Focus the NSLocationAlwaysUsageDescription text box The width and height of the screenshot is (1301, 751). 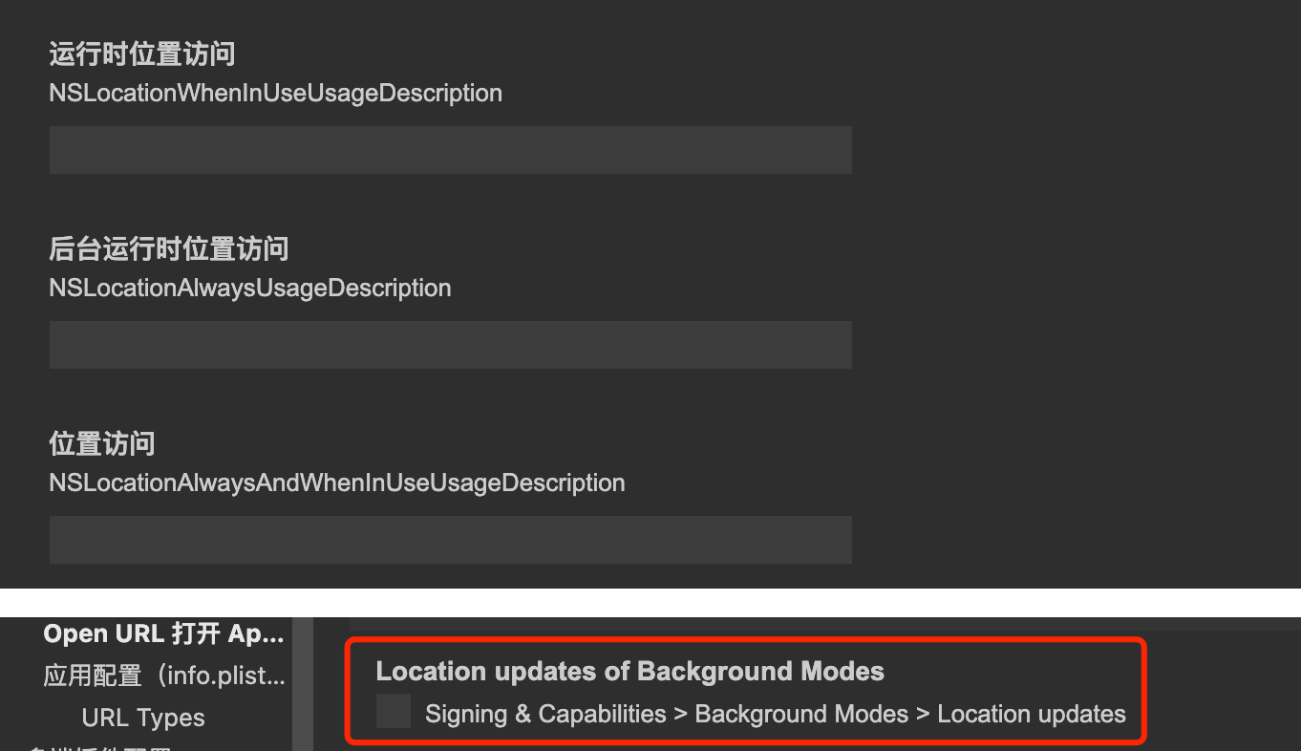point(450,345)
